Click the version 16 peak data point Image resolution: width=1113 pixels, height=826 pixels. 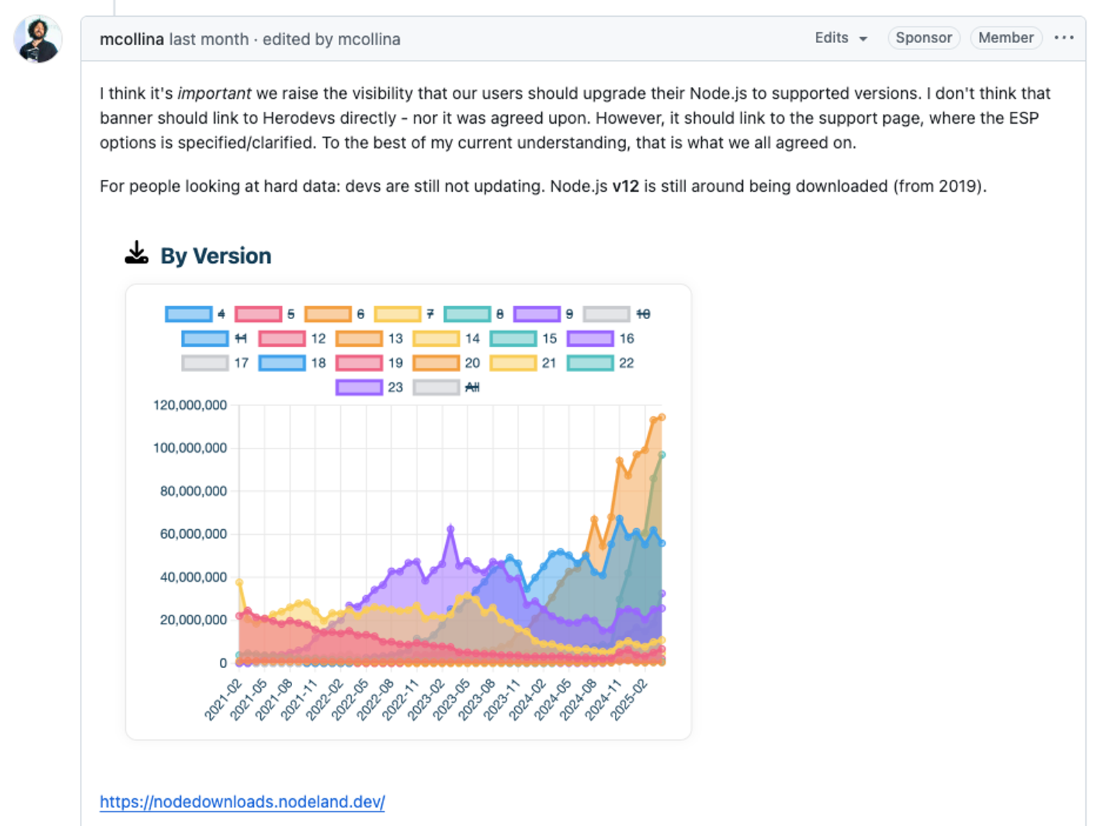[451, 529]
